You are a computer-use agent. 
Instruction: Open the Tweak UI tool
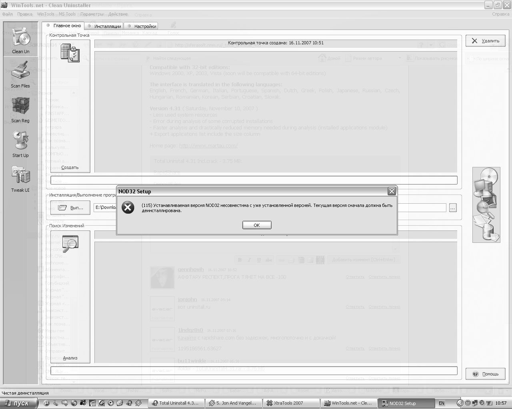coord(20,179)
